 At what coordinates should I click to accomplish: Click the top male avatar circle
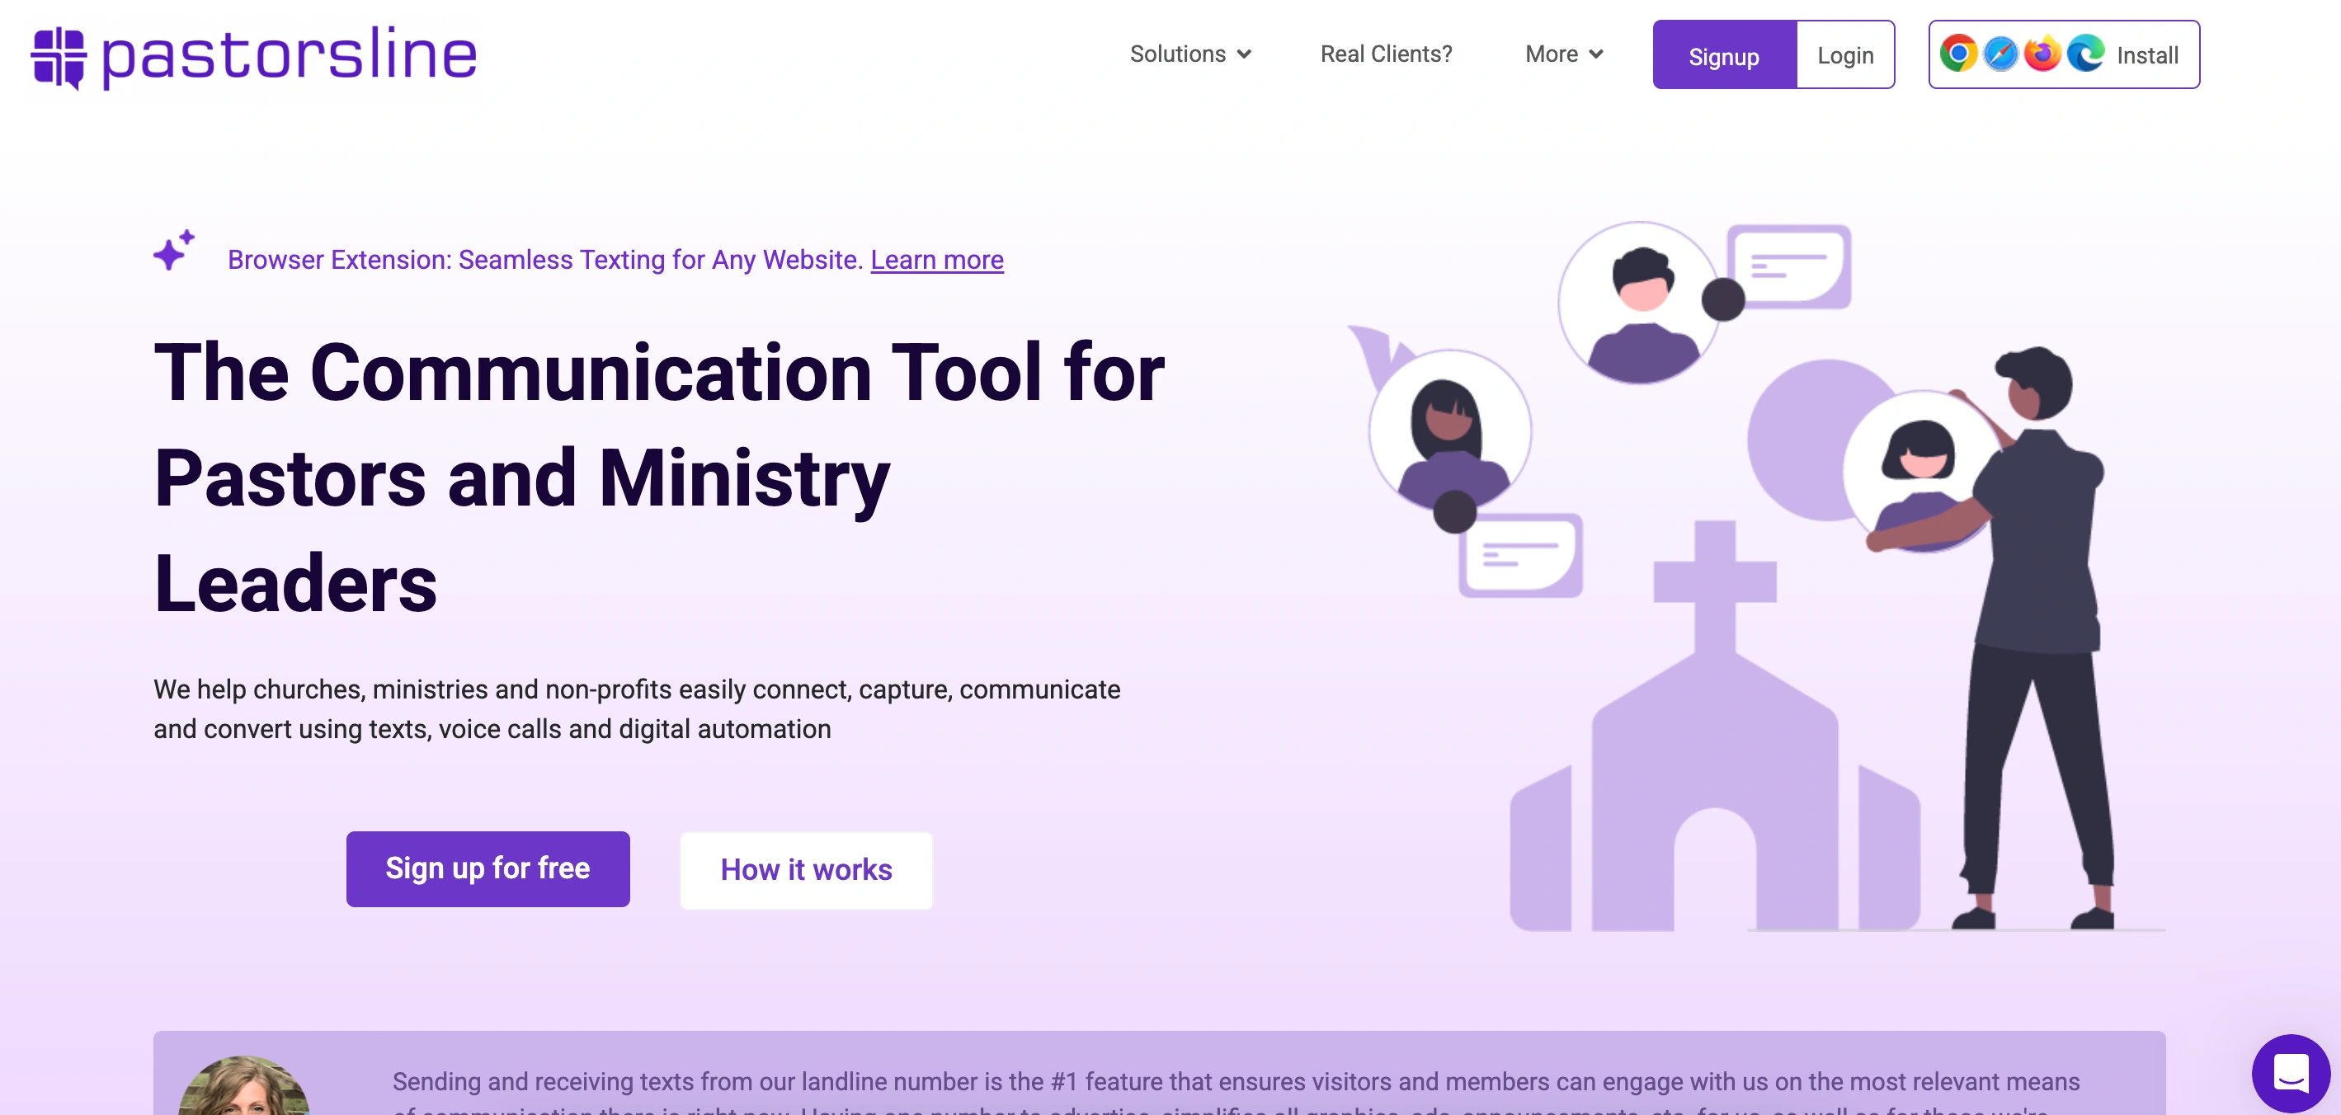(1641, 303)
